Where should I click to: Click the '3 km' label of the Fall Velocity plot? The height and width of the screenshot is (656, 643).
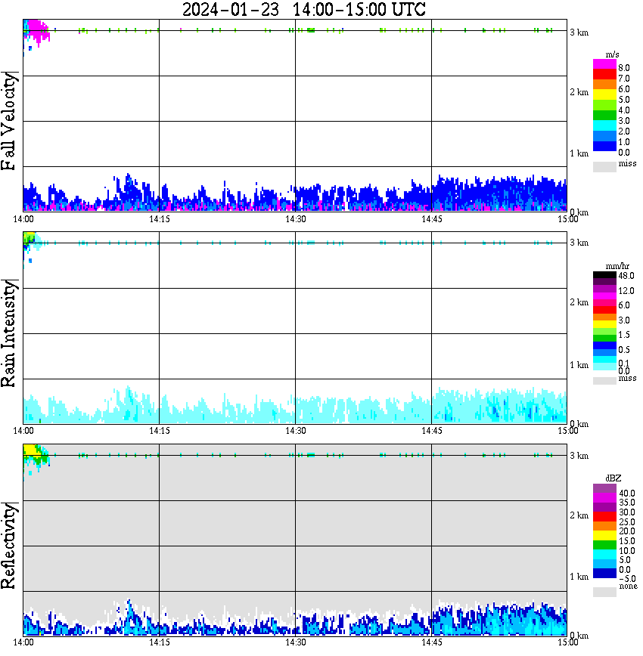[579, 32]
